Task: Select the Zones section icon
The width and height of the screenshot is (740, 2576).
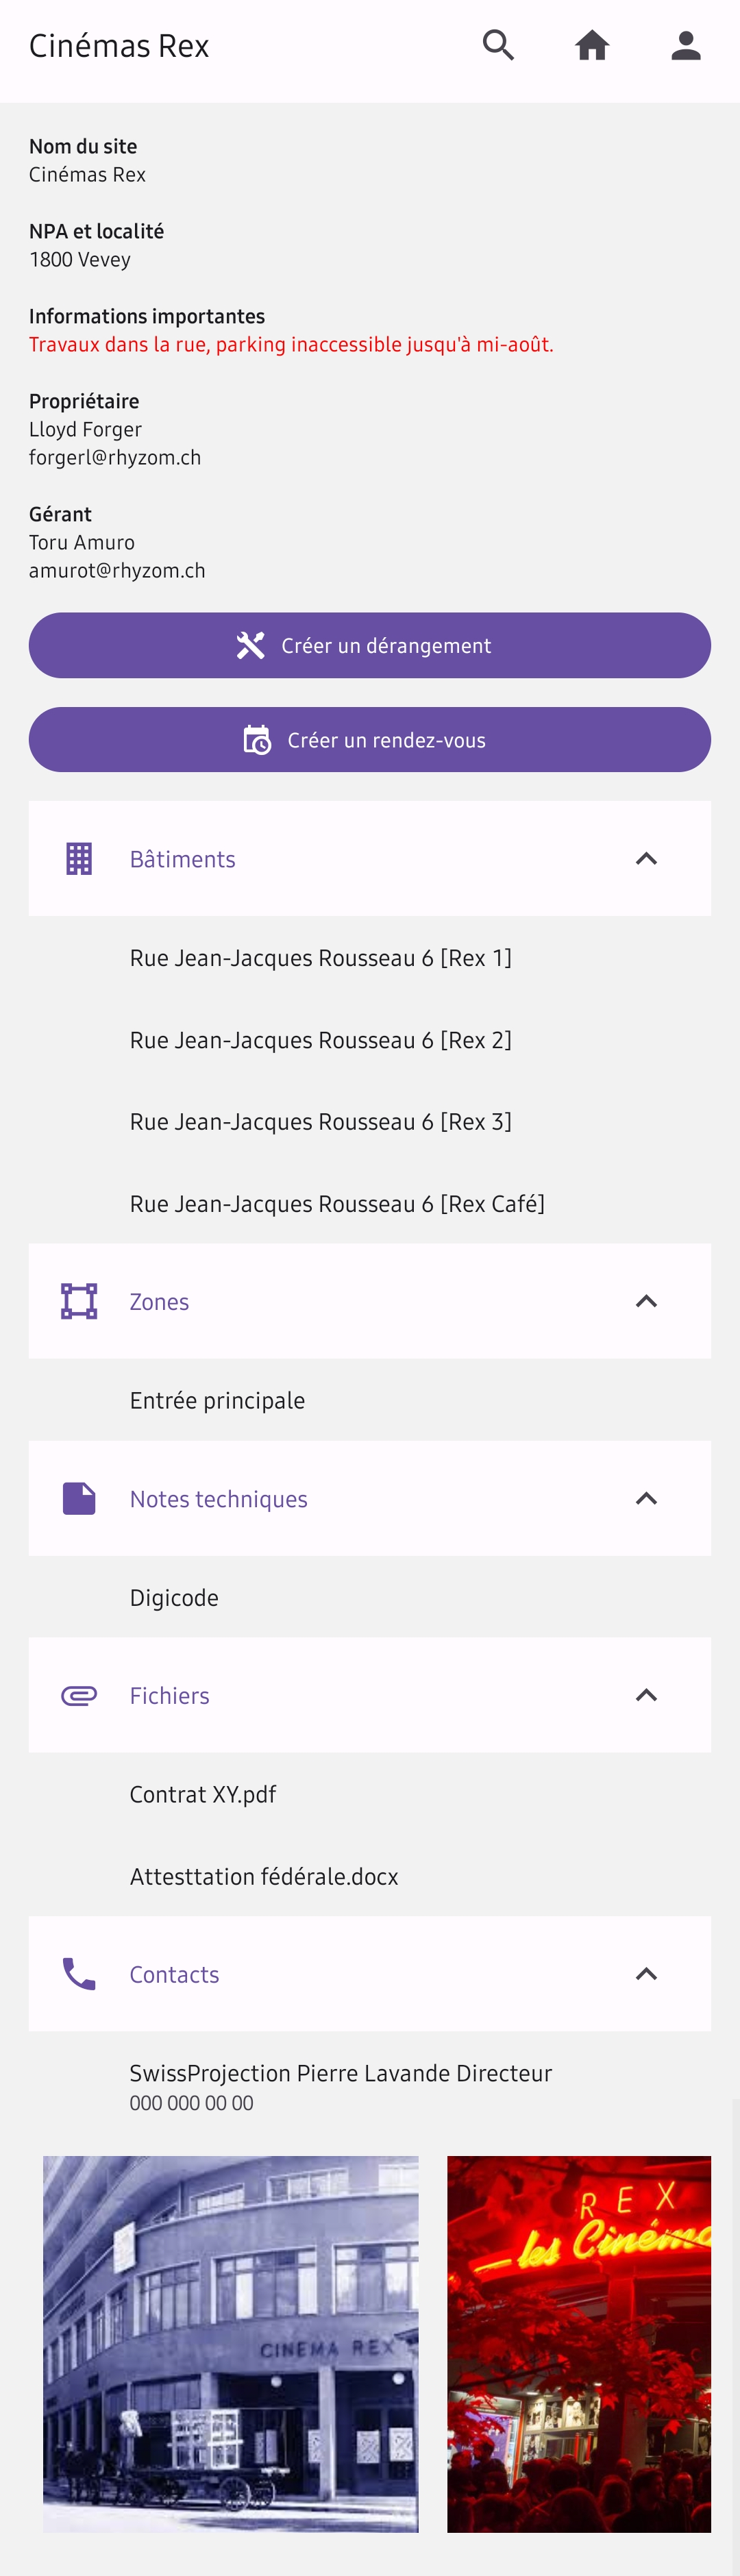Action: pyautogui.click(x=78, y=1301)
